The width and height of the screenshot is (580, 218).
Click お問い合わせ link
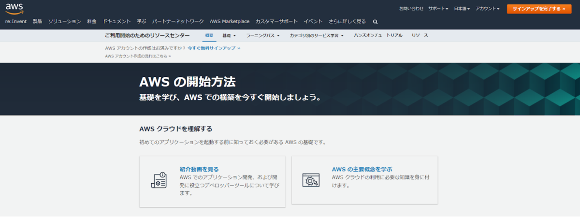point(411,9)
